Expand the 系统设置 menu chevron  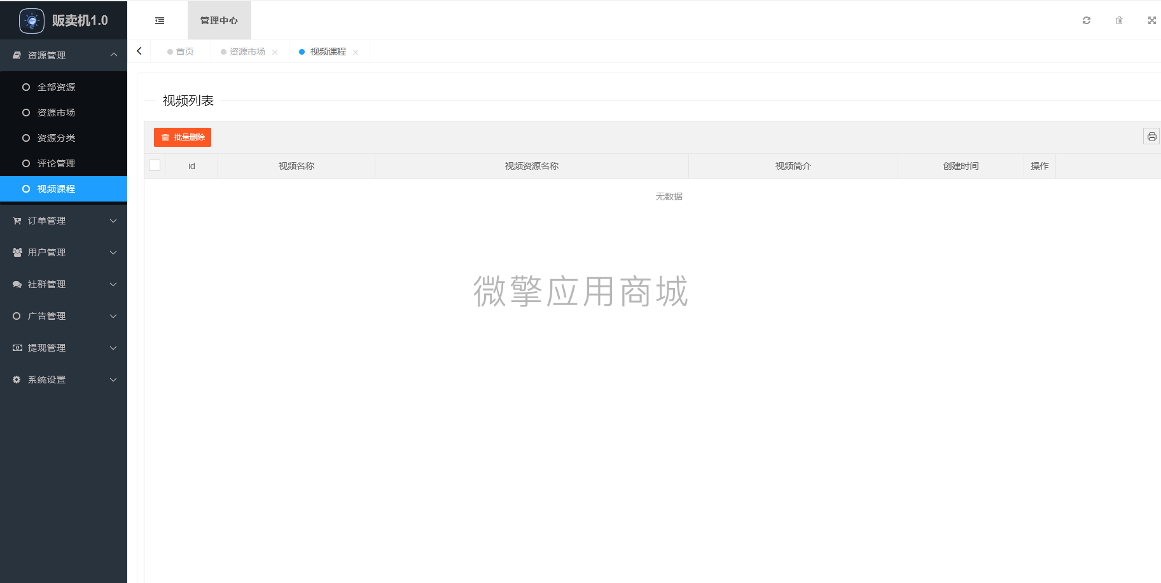click(113, 380)
